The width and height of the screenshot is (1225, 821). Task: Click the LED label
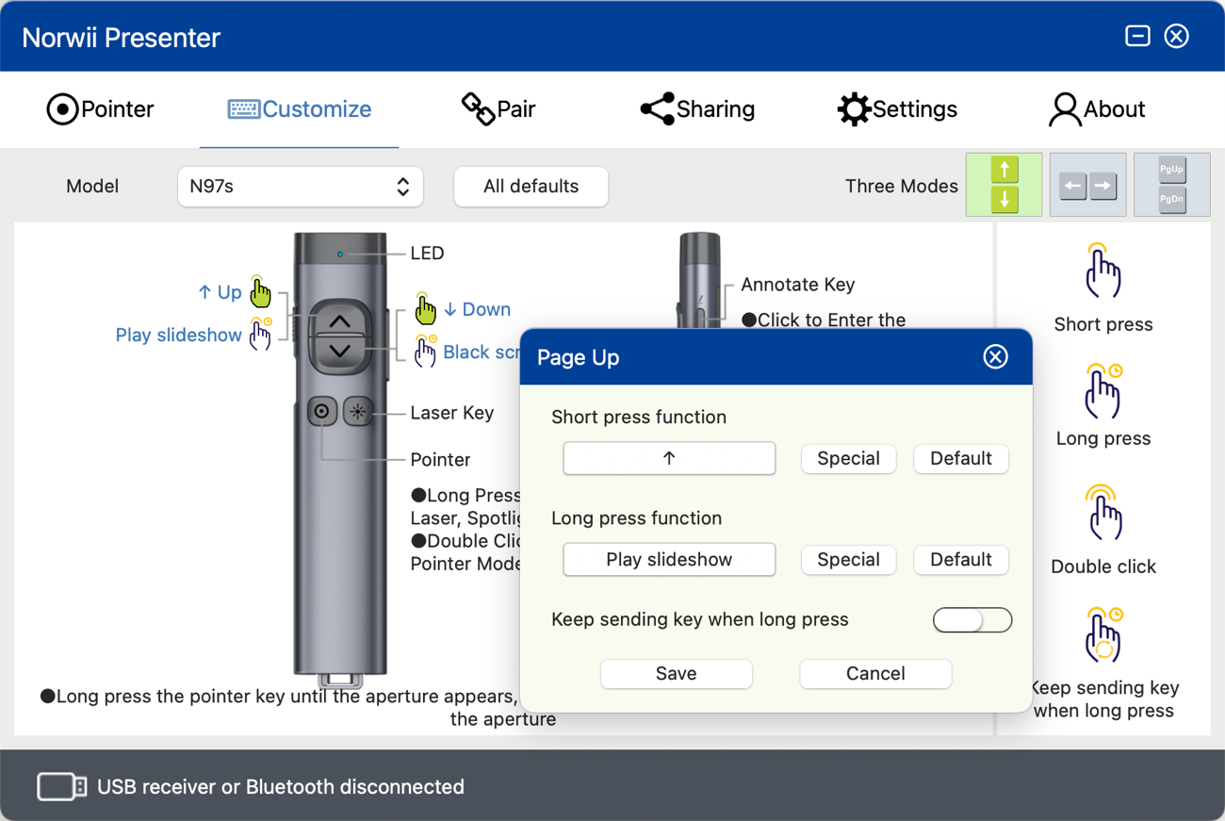coord(427,253)
